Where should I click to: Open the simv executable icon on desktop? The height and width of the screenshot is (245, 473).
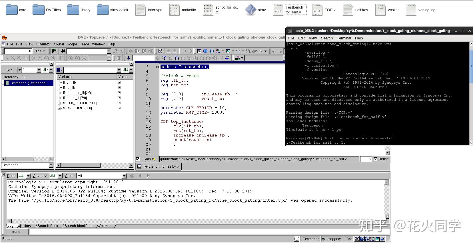(250, 10)
